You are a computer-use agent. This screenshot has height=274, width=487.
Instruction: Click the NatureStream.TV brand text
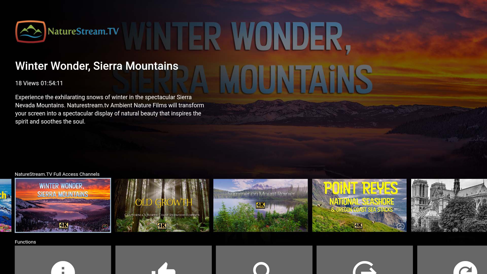coord(83,31)
